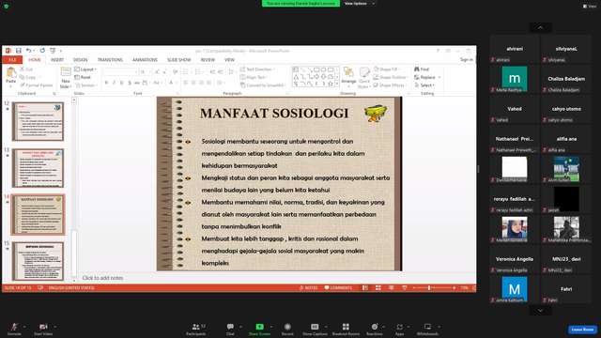Click Normal view icon in status bar
Viewport: 601px width, 338px height.
click(365, 288)
